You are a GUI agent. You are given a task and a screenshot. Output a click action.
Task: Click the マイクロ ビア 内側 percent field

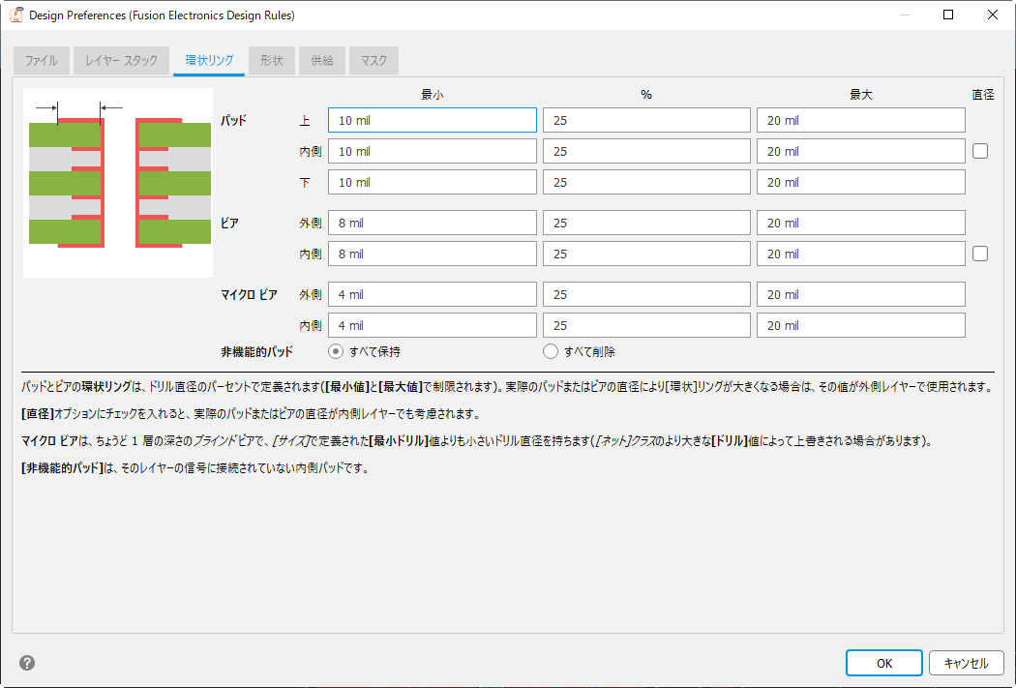click(x=646, y=325)
